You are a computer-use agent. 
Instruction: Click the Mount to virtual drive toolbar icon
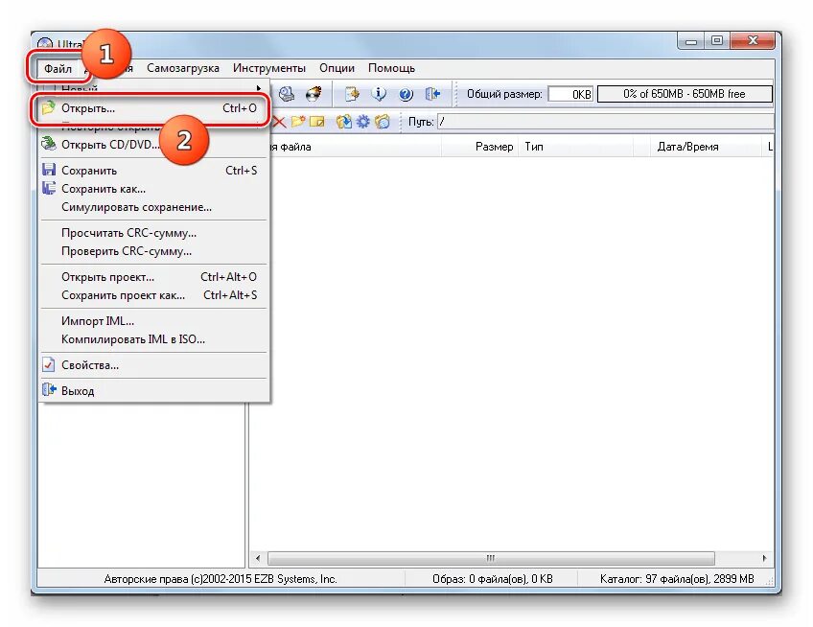coord(287,94)
